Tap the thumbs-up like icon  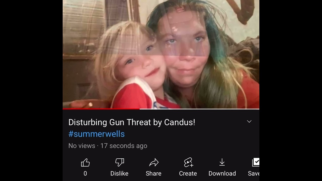tap(85, 163)
